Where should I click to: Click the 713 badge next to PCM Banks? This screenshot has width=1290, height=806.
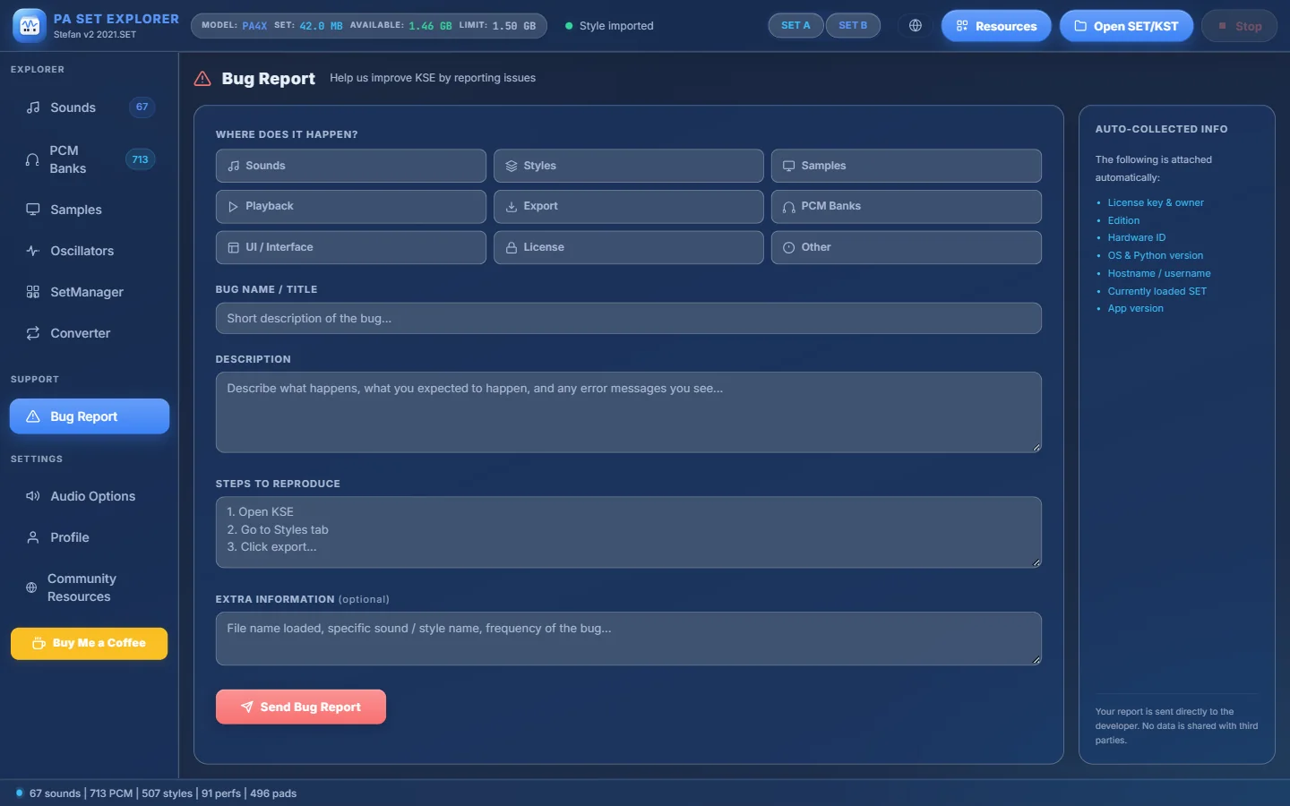coord(140,159)
